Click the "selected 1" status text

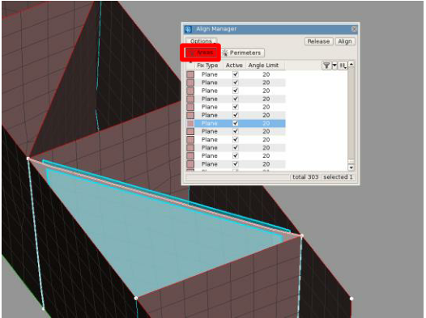pyautogui.click(x=338, y=177)
